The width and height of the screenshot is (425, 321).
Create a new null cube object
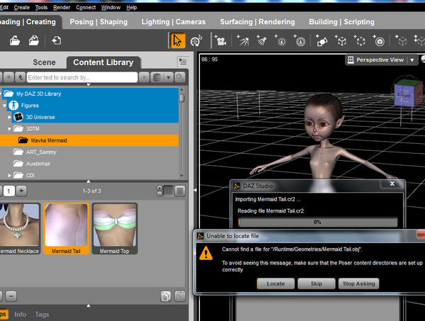[341, 41]
